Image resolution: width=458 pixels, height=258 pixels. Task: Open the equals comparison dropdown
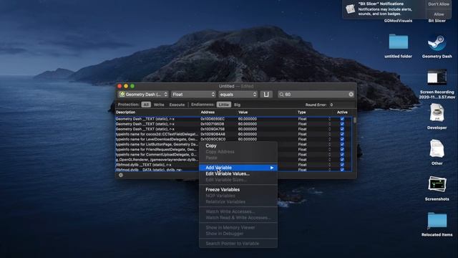[x=238, y=94]
